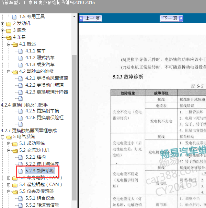Image resolution: width=206 pixels, height=208 pixels.
Task: Expand the 5.4 遥控钥匙 (CAN) subfolder
Action: pos(9,185)
